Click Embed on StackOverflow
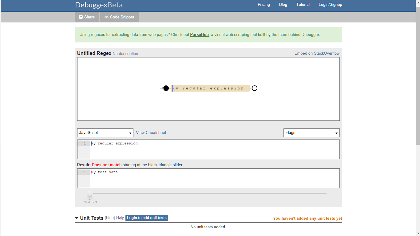420x236 pixels. [x=317, y=53]
